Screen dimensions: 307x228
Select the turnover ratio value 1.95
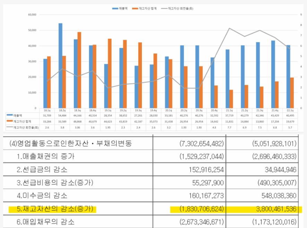click(108, 128)
